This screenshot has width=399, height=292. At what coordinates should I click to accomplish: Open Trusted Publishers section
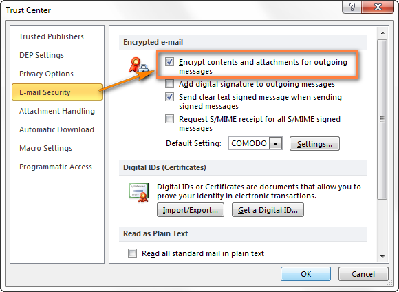(52, 36)
